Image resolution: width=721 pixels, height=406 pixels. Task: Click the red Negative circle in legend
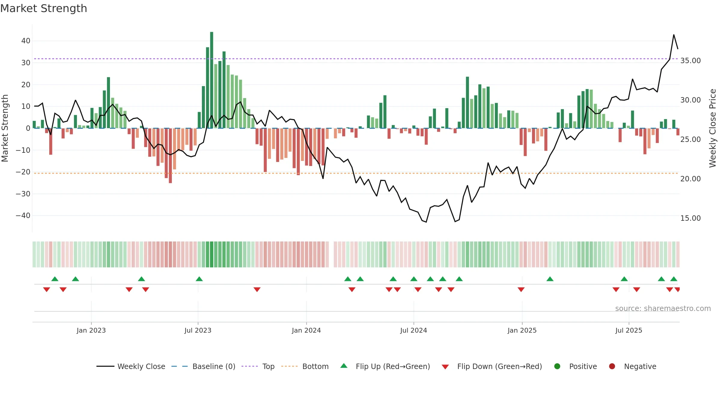click(x=612, y=366)
